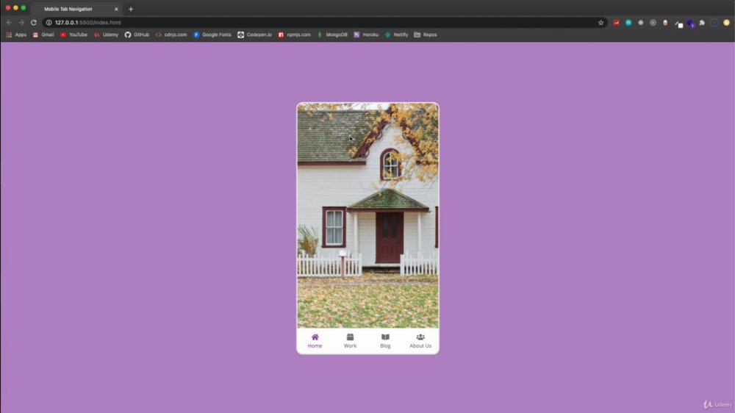
Task: Click the teal circular extension icon
Action: click(x=628, y=23)
